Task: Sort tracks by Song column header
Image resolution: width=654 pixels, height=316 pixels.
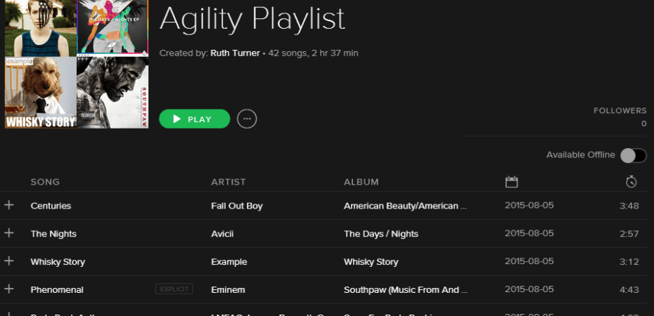Action: 45,182
